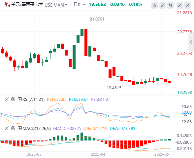The image size is (194, 158).
Task: Click the price change value -0.0346
Action: coord(116,5)
